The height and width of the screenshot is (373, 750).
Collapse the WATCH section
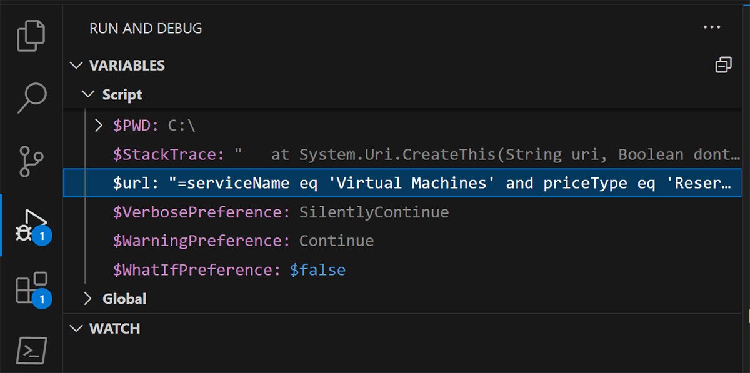tap(77, 329)
